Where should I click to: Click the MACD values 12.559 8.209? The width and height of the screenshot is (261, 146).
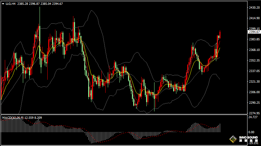[x=33, y=118]
